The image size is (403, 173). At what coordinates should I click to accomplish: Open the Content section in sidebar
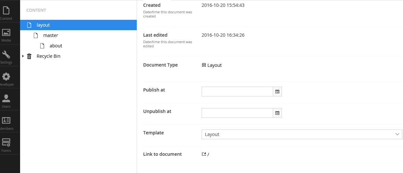(6, 13)
